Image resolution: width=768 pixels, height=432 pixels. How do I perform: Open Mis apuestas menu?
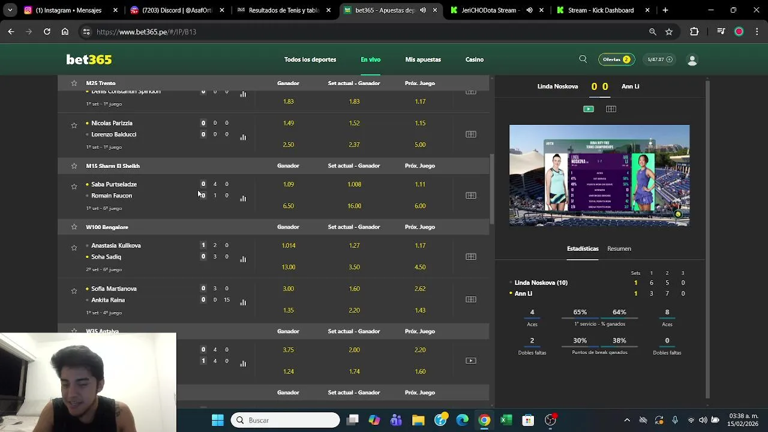[423, 59]
